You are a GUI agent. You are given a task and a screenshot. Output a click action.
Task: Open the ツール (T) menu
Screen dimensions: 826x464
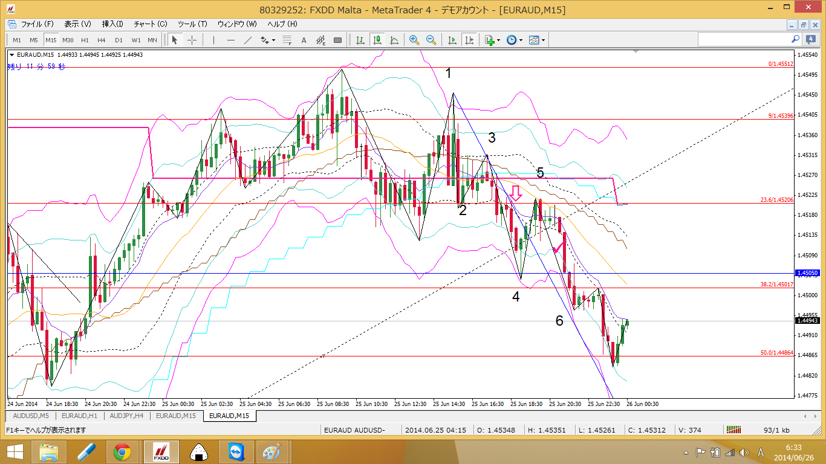(x=192, y=24)
